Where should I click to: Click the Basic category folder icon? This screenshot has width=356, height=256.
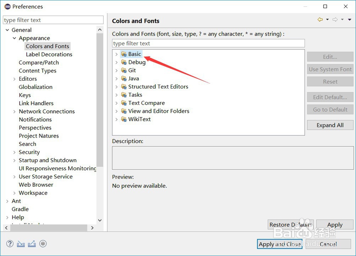coord(124,54)
